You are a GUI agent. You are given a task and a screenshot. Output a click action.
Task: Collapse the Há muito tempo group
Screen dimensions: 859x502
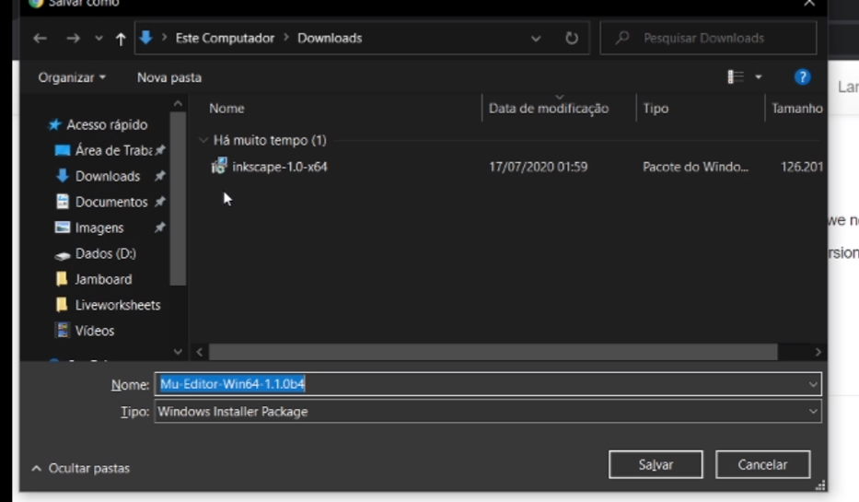click(203, 140)
